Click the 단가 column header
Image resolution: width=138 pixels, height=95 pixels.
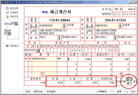pyautogui.click(x=85, y=55)
